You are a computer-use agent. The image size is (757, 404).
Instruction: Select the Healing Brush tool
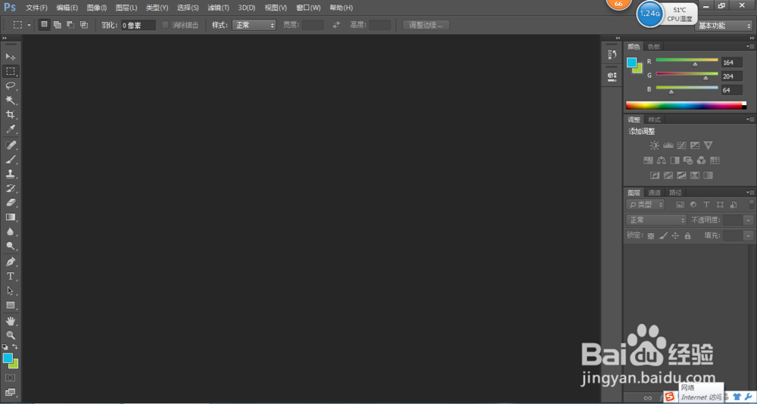(11, 145)
